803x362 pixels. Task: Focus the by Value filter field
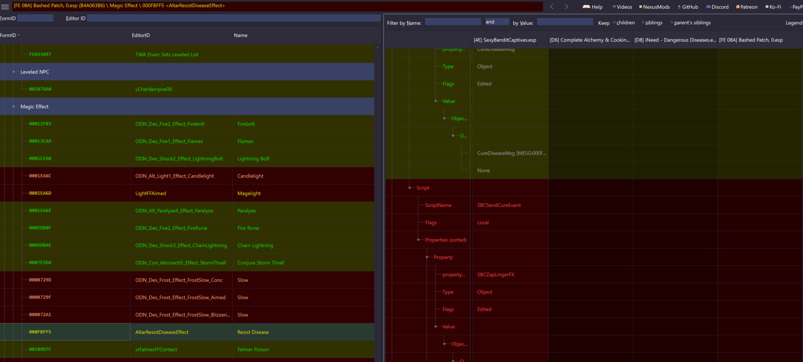click(x=565, y=22)
